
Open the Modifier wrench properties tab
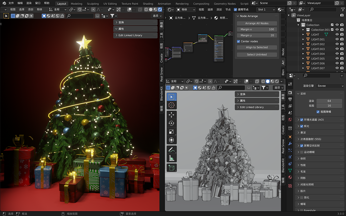290,144
